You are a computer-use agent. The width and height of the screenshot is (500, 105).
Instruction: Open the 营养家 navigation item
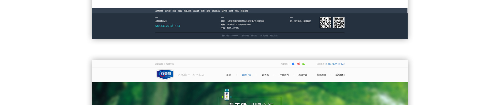point(265,75)
